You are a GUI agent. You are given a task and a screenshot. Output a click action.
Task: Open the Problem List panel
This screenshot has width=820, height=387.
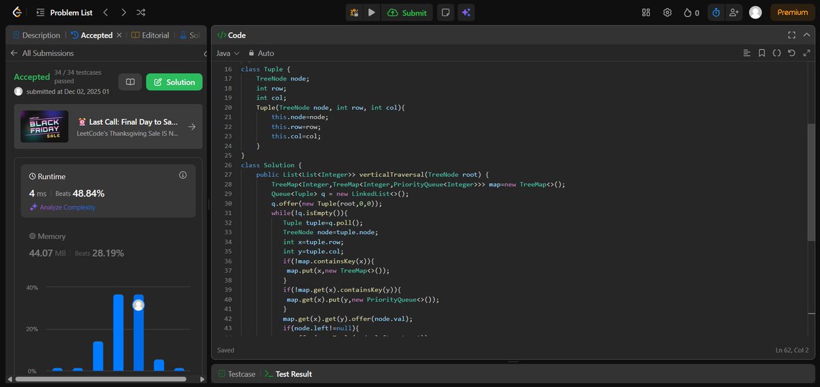64,12
